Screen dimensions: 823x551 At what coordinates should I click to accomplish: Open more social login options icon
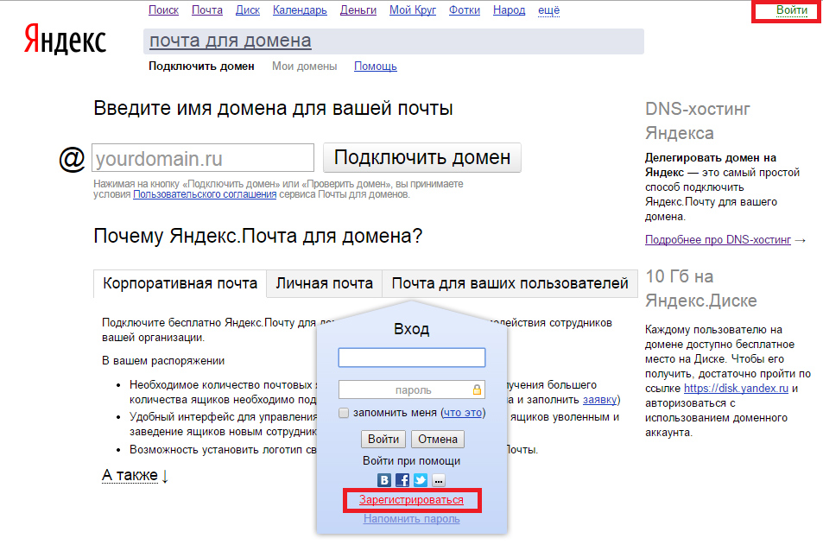tap(439, 480)
